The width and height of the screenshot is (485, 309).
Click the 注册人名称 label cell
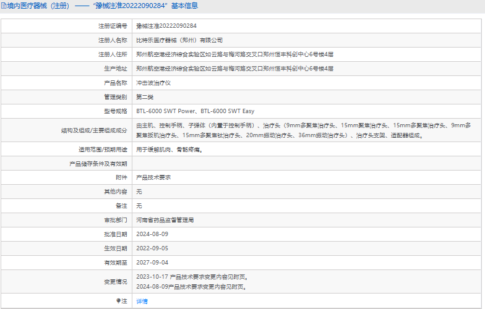[67, 40]
